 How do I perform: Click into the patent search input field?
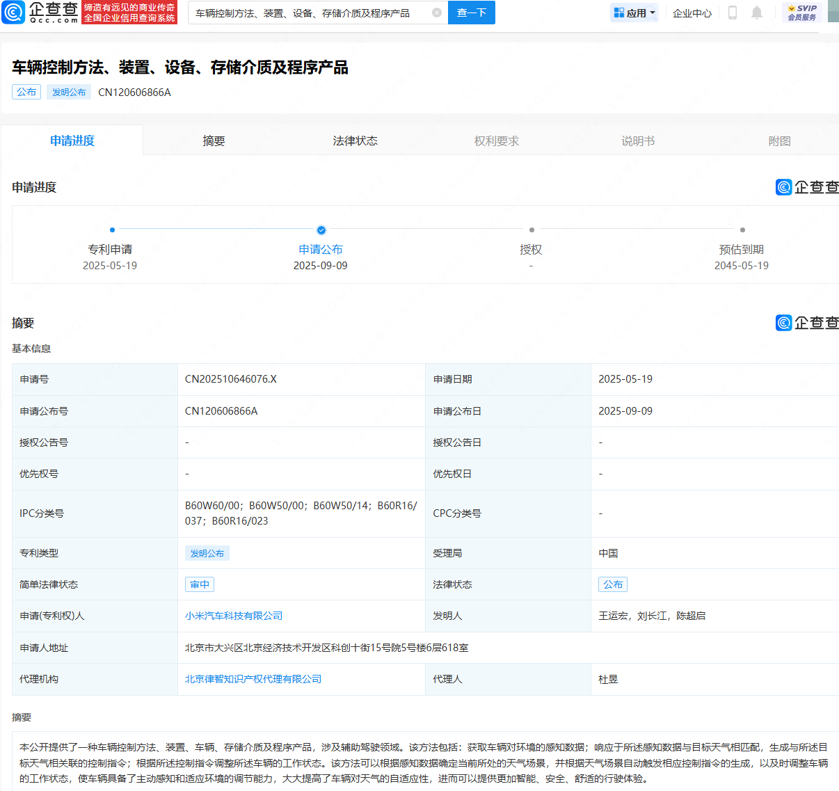[306, 13]
